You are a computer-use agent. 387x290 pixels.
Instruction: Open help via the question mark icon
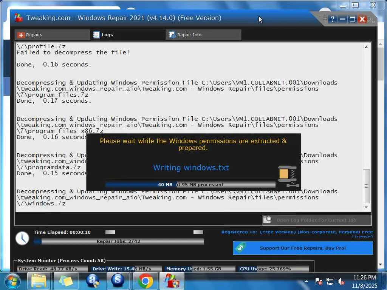(332, 19)
